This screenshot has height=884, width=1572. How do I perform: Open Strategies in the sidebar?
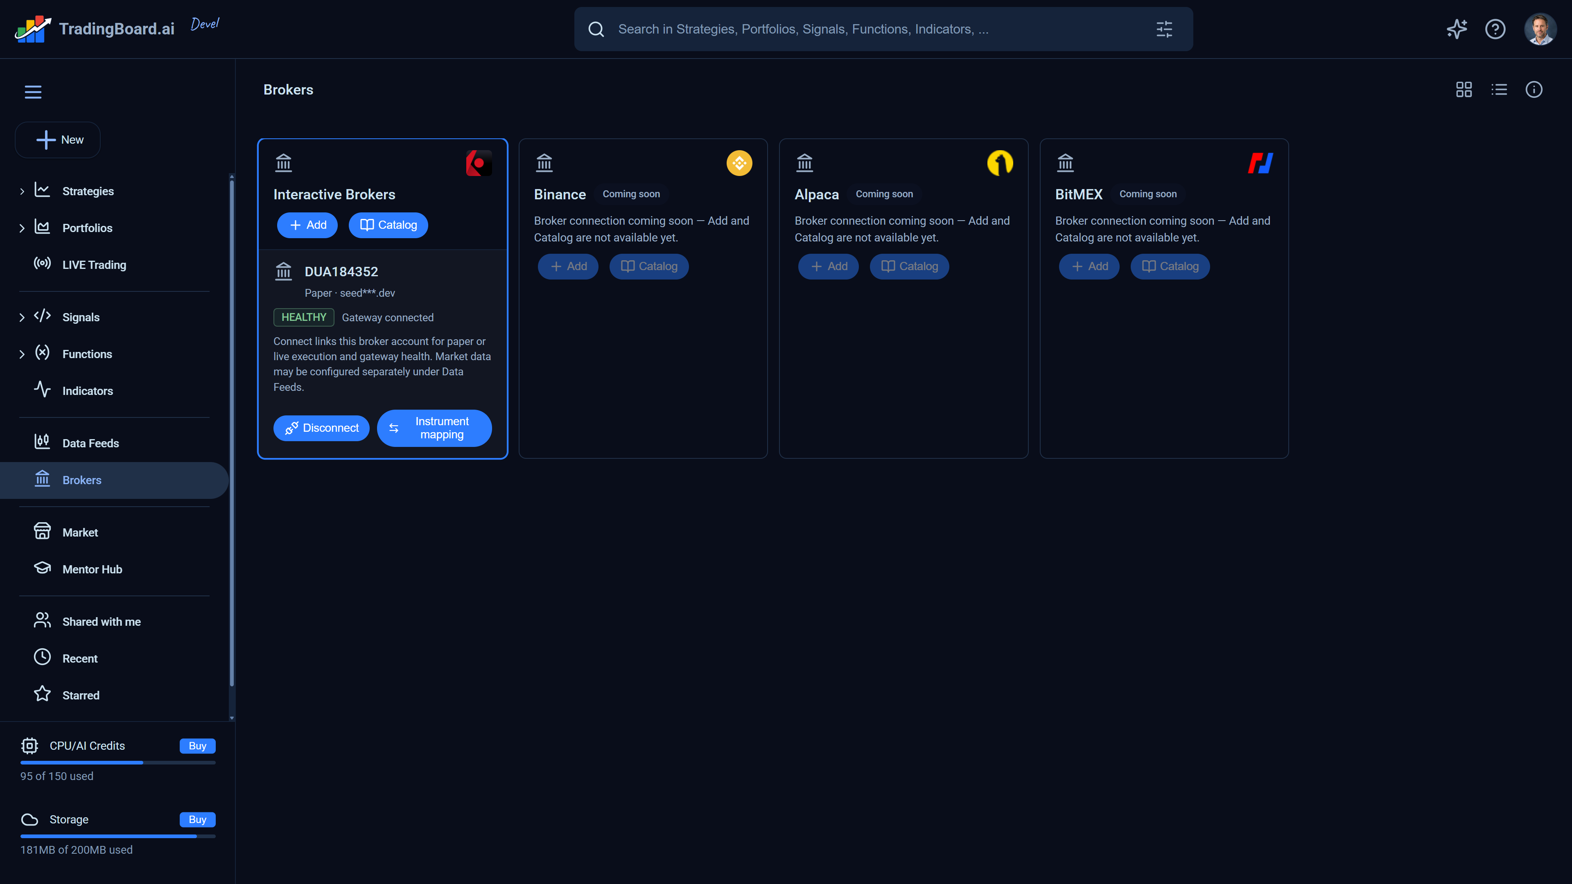tap(88, 191)
